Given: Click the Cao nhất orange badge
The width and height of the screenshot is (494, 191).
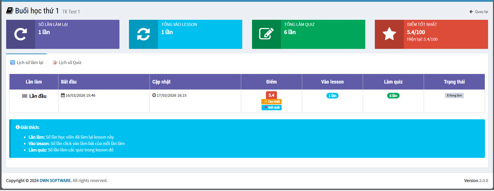Looking at the screenshot, I should 271,102.
